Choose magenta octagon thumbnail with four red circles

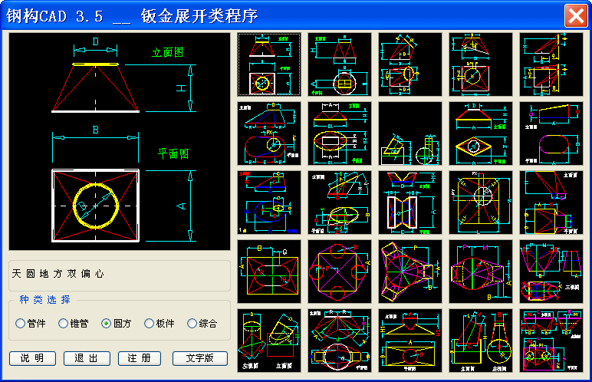point(340,272)
